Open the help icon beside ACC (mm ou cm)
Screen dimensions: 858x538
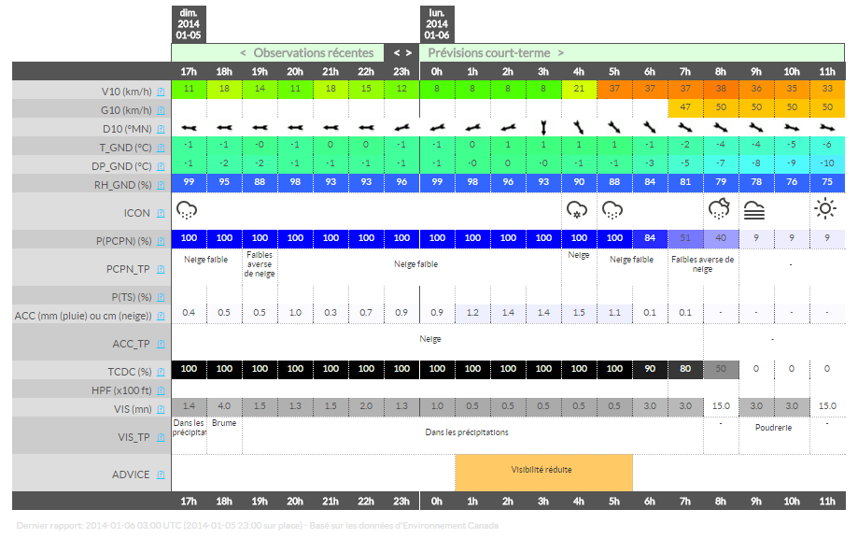pos(161,316)
